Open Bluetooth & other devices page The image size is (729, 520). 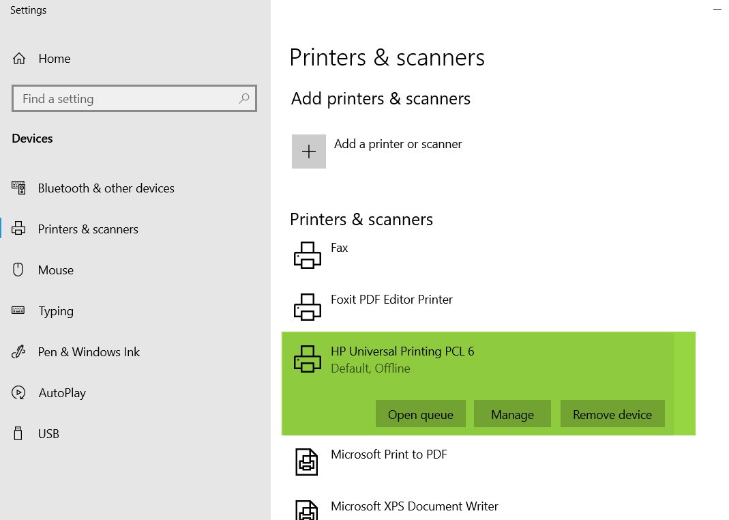point(106,188)
